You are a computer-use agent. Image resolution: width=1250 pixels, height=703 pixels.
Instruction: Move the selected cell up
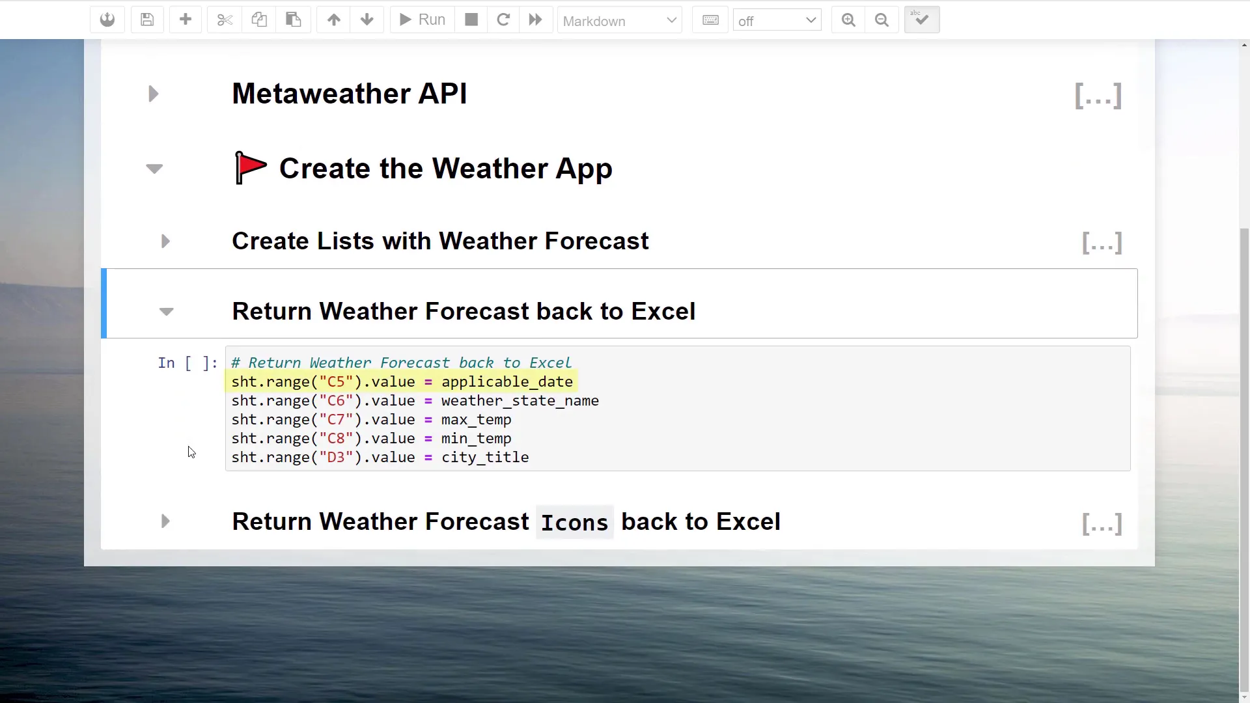coord(333,20)
